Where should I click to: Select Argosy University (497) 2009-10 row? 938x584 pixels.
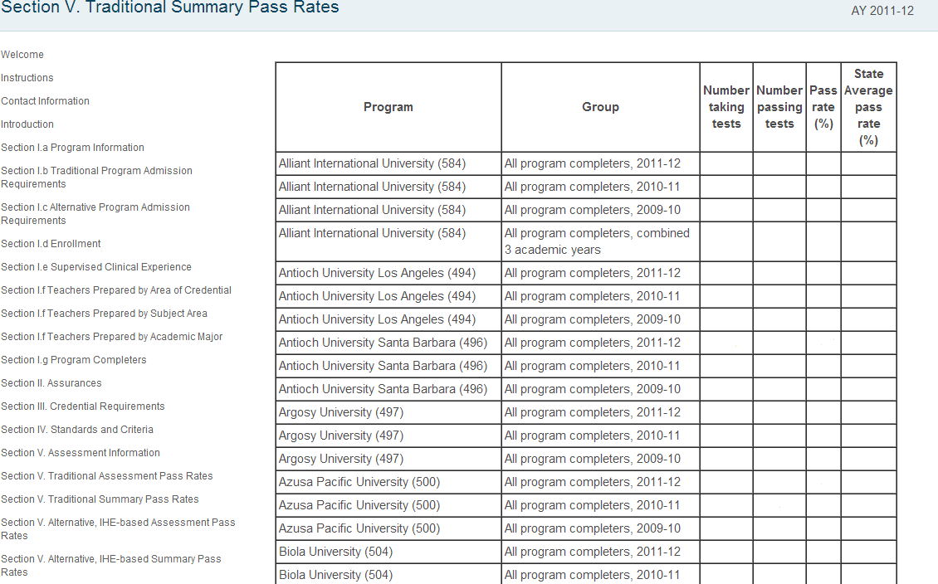[586, 460]
